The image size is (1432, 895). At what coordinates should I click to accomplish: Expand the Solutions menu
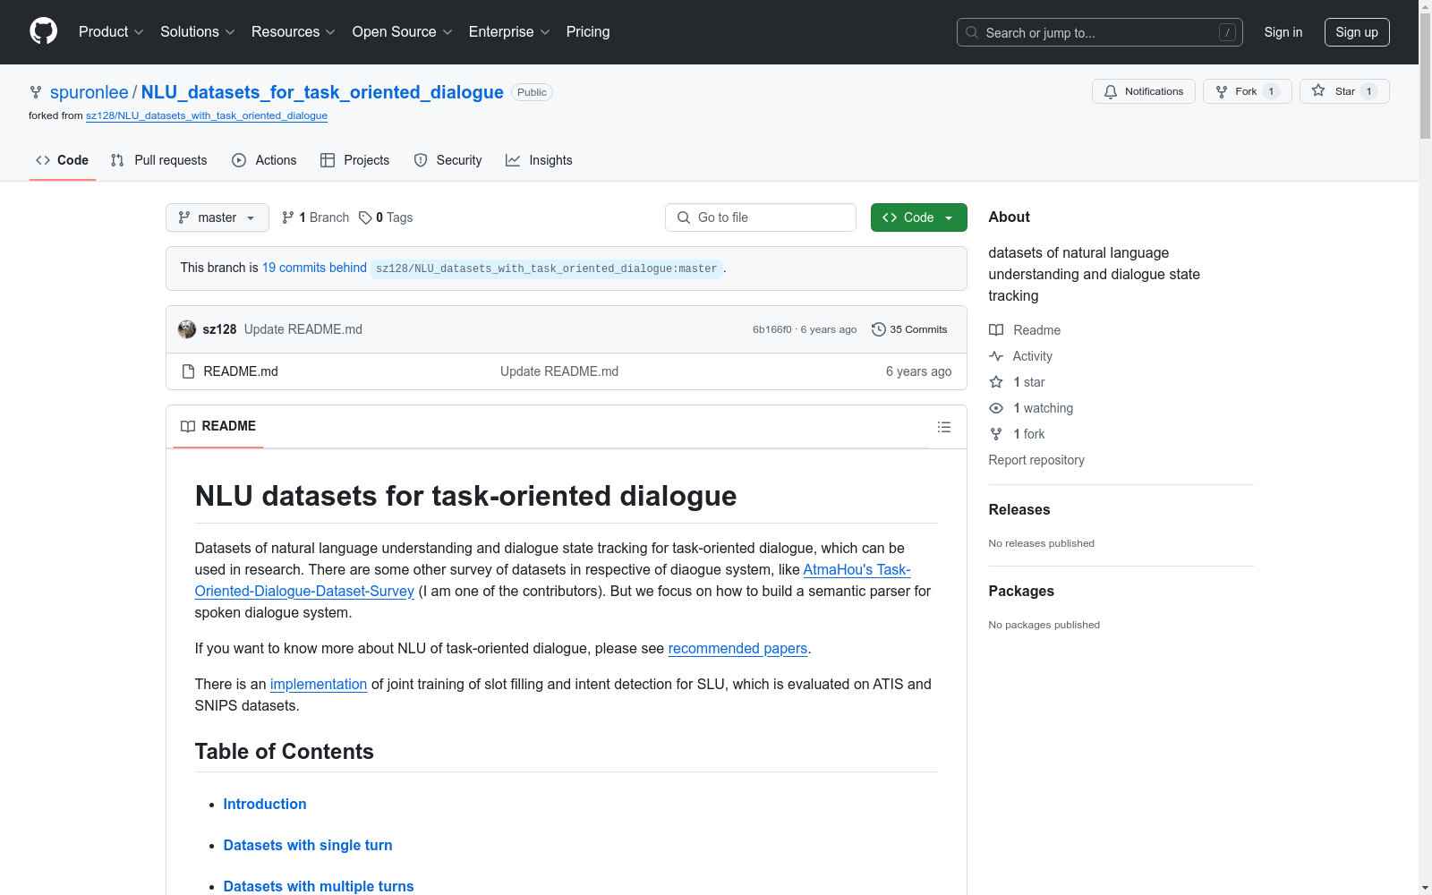(198, 32)
